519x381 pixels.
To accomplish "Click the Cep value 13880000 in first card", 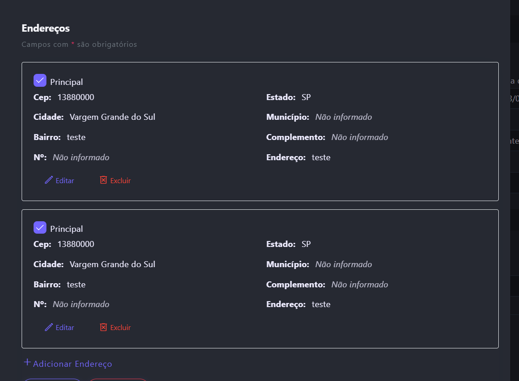I will (x=76, y=97).
